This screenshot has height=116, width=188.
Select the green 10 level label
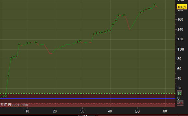pyautogui.click(x=179, y=93)
